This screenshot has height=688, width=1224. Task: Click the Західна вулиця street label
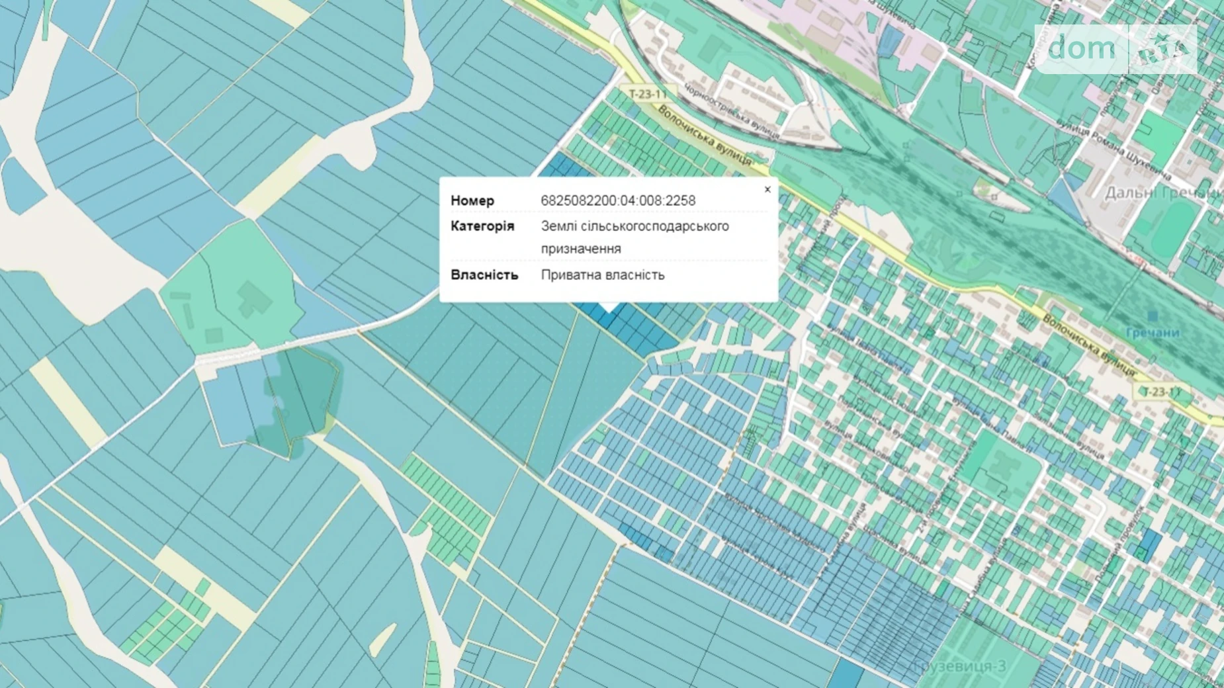pyautogui.click(x=1073, y=439)
